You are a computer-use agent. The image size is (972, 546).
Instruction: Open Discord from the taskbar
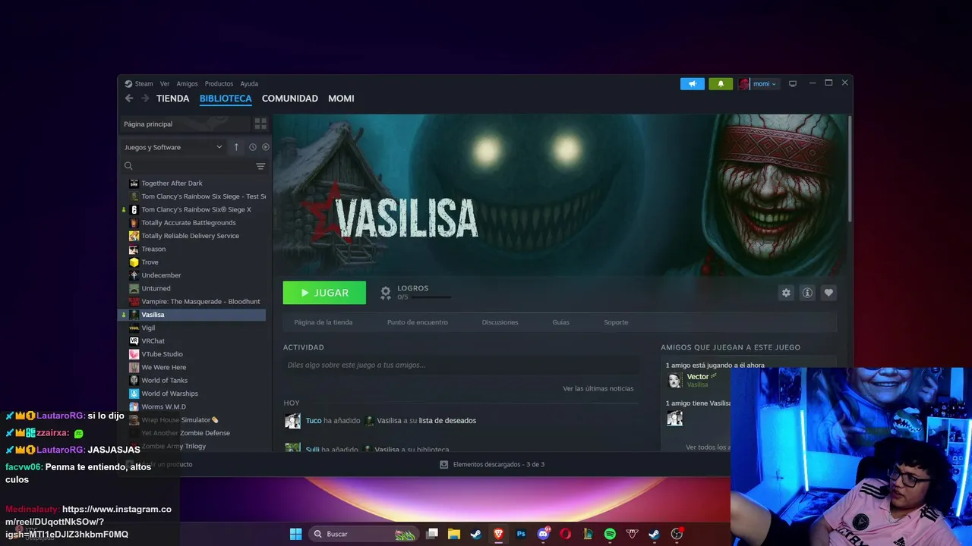pos(543,534)
